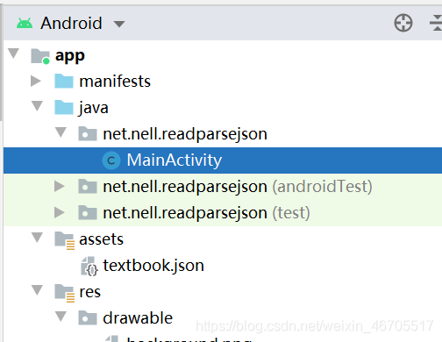
Task: Select the java folder label
Action: 94,108
